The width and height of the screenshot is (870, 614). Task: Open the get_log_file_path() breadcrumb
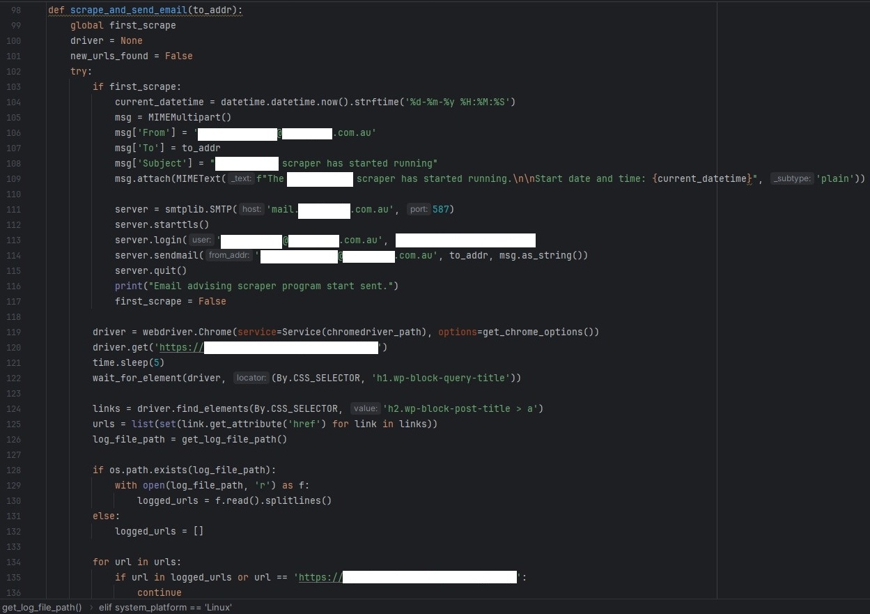(x=42, y=607)
